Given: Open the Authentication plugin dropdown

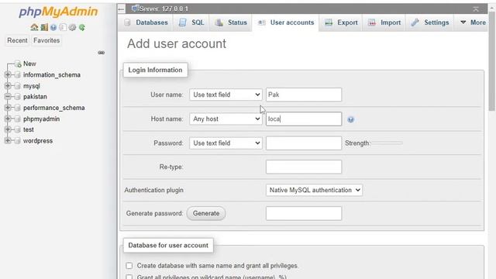Looking at the screenshot, I should 314,190.
